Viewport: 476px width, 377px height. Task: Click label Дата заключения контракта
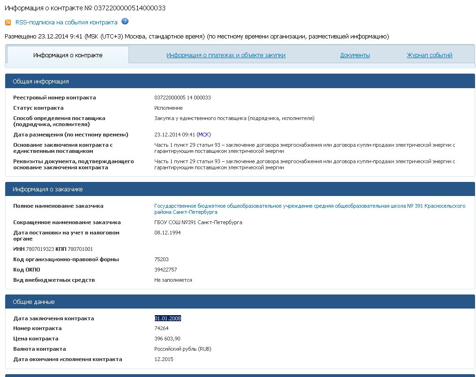click(x=53, y=318)
